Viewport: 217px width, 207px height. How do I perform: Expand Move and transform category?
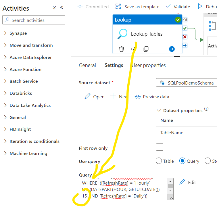tap(5, 45)
